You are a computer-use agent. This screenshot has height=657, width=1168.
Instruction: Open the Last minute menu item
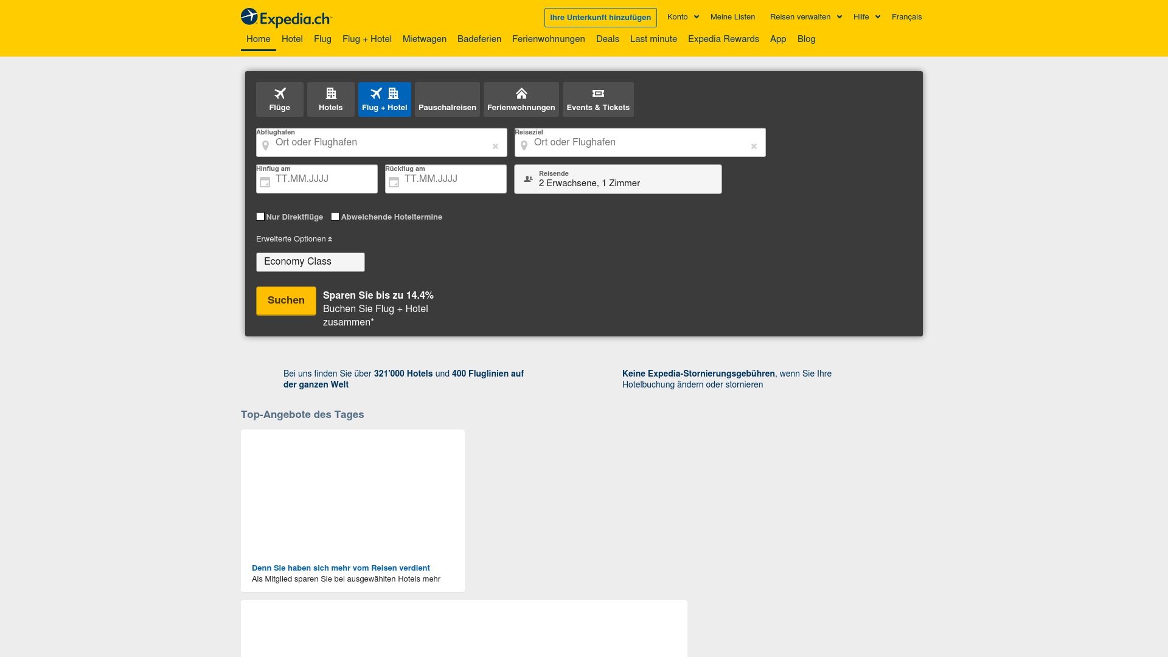(x=653, y=39)
